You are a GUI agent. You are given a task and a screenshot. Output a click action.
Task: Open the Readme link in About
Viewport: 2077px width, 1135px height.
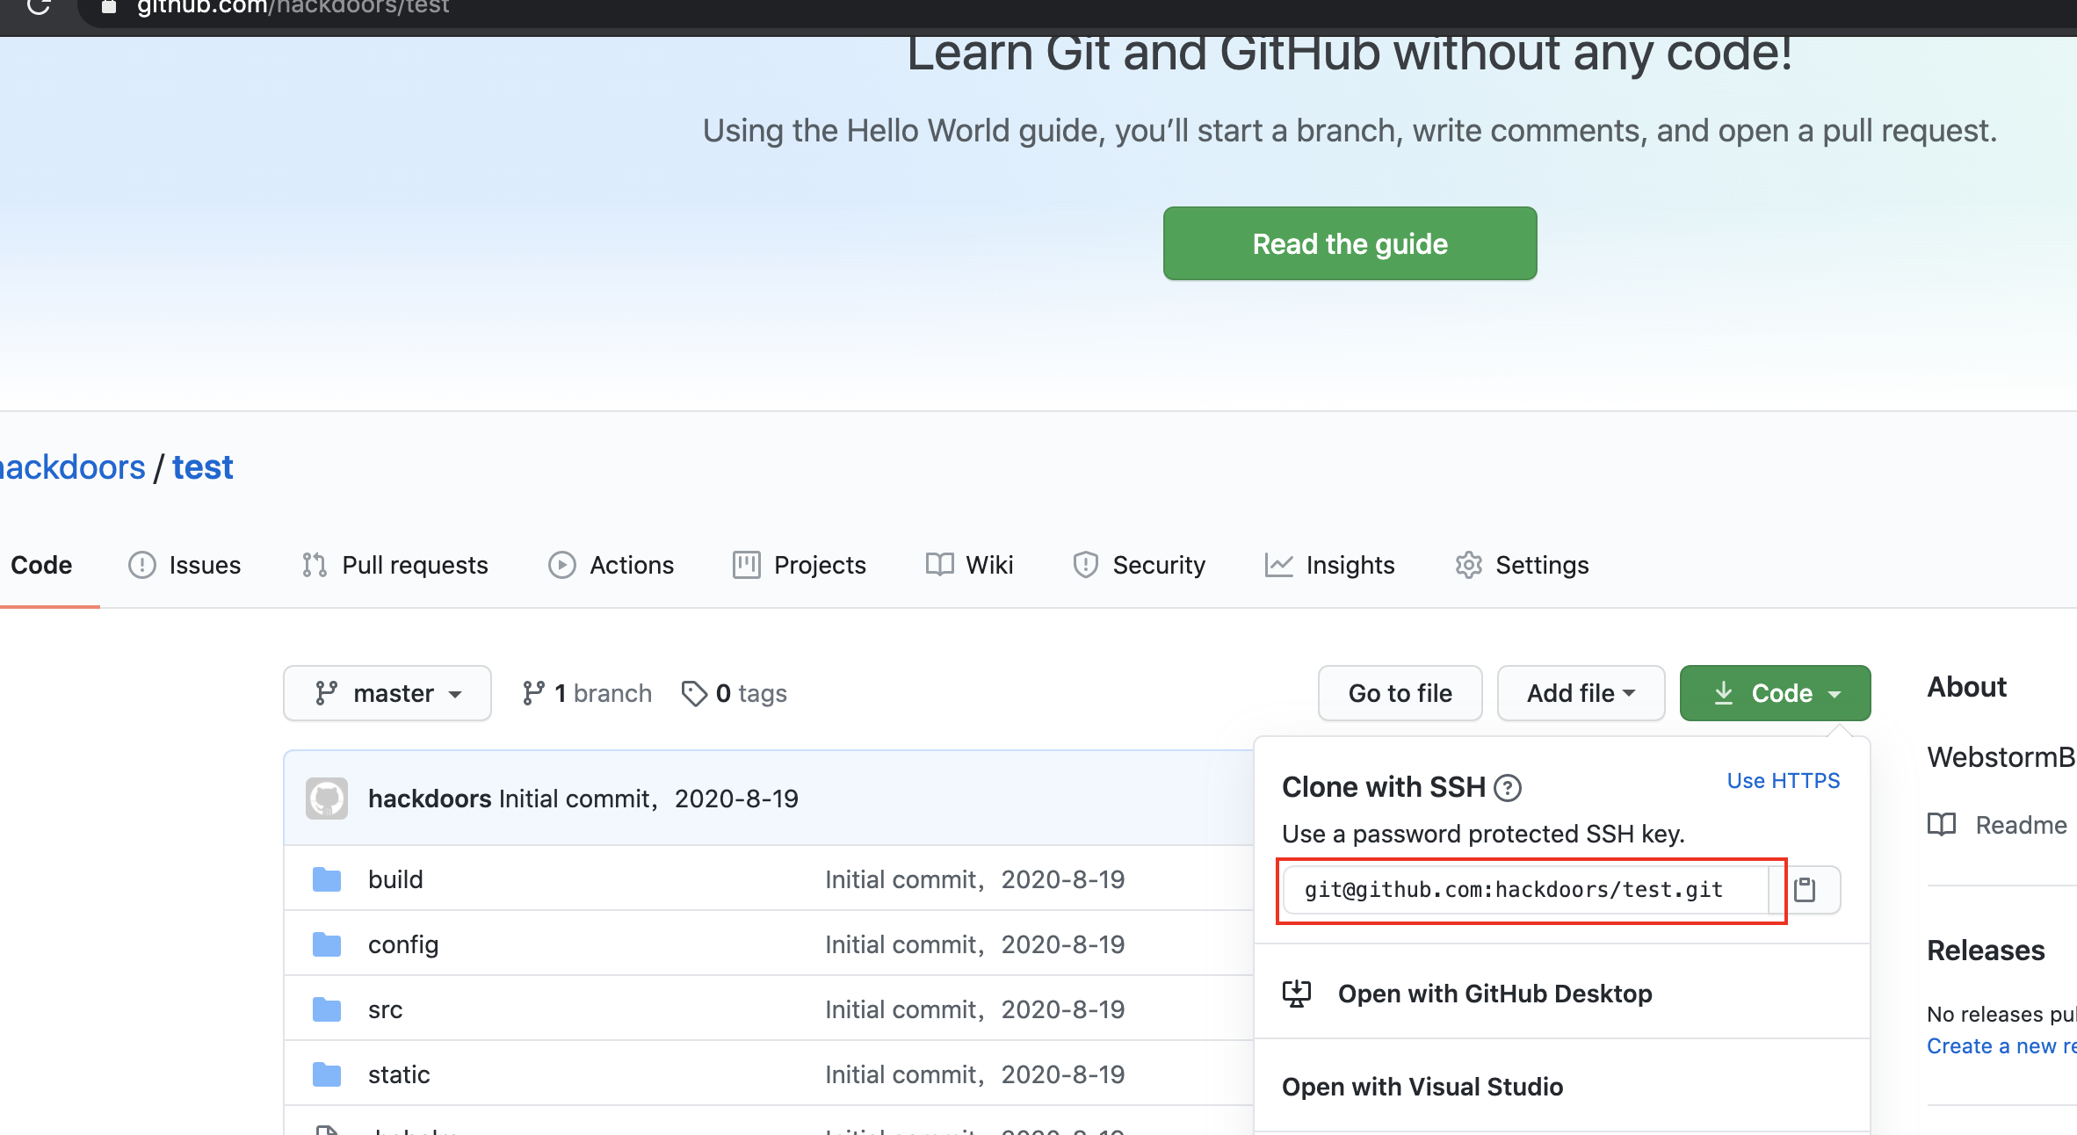2021,825
